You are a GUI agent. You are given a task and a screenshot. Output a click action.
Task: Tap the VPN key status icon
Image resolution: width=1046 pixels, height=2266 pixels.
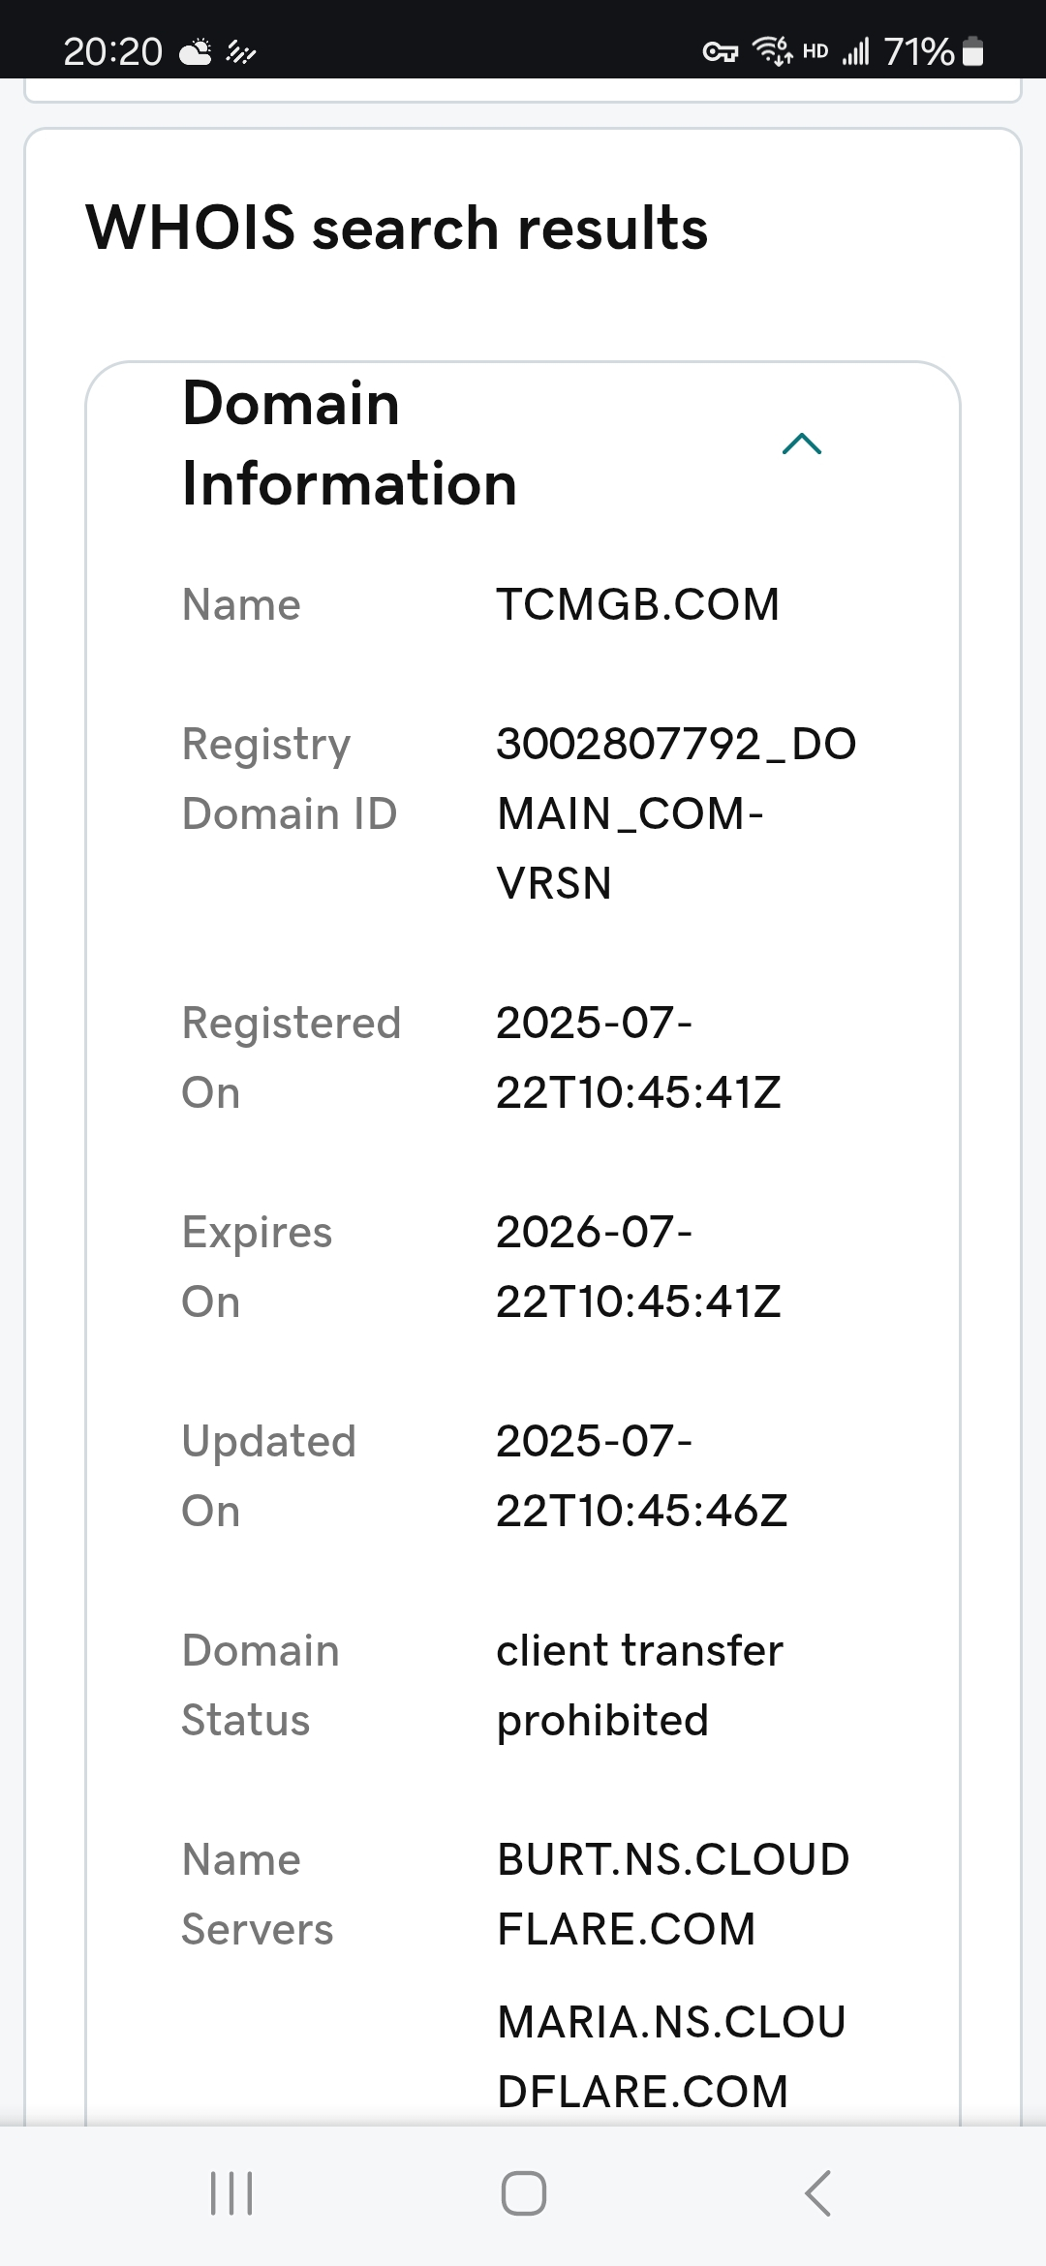click(x=719, y=52)
